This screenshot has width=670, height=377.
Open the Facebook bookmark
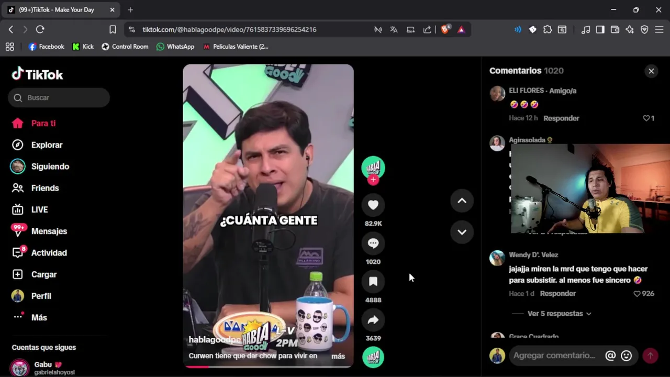(47, 47)
